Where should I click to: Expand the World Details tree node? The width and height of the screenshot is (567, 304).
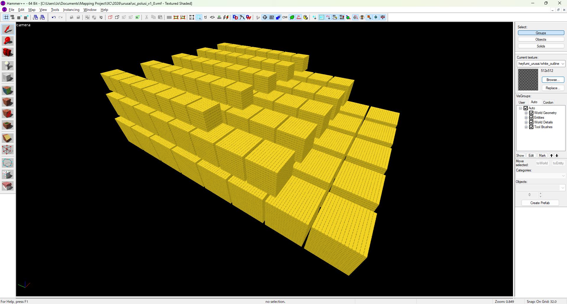point(526,122)
